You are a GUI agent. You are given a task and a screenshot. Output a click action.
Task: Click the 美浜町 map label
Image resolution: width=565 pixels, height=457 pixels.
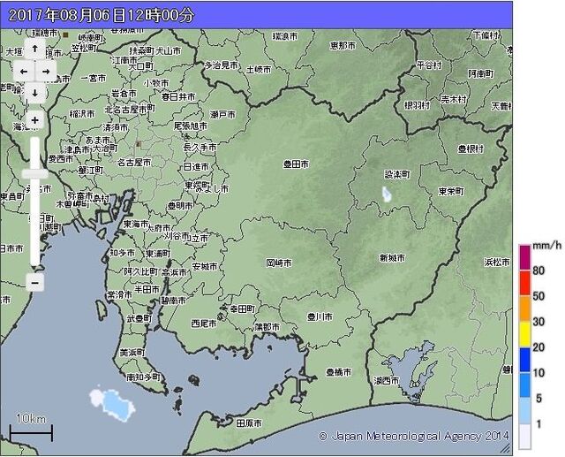pyautogui.click(x=132, y=353)
